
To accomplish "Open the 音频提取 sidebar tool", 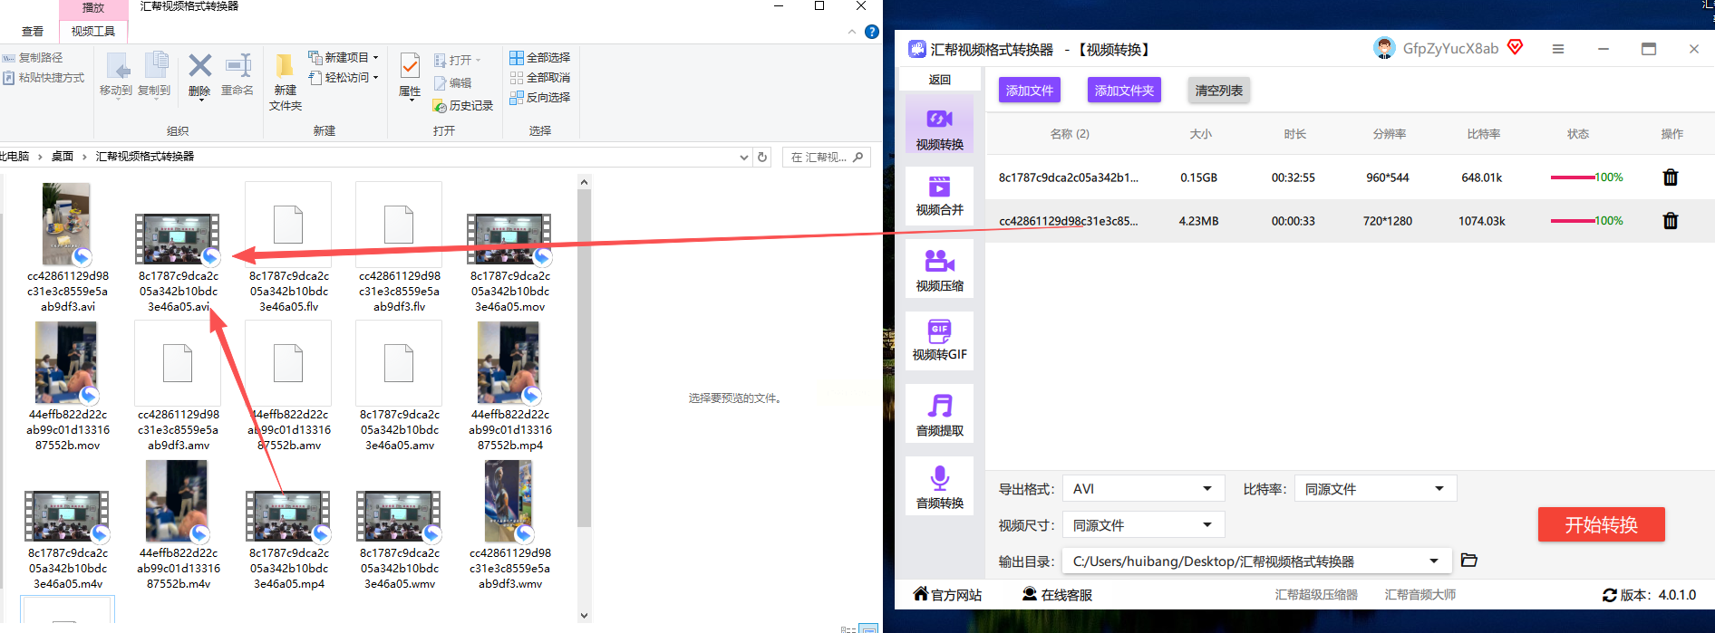I will [x=939, y=415].
